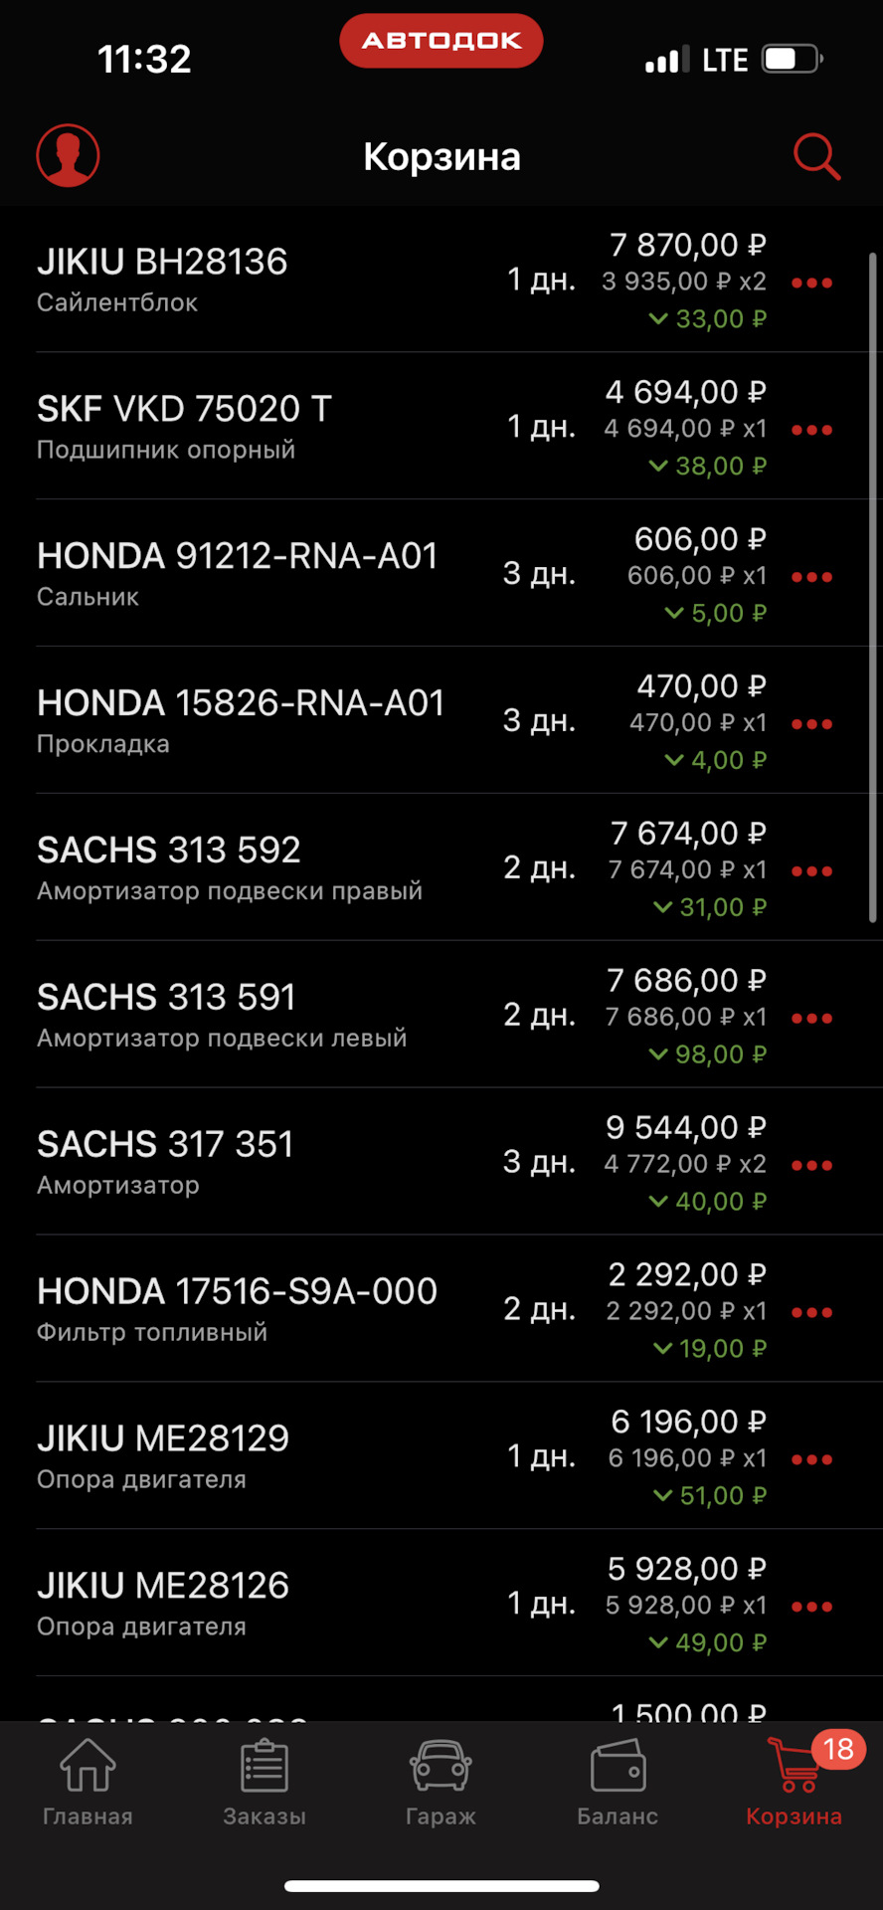This screenshot has width=883, height=1910.
Task: Open three-dot menu for SKF VKD 75020 T
Action: pos(811,430)
